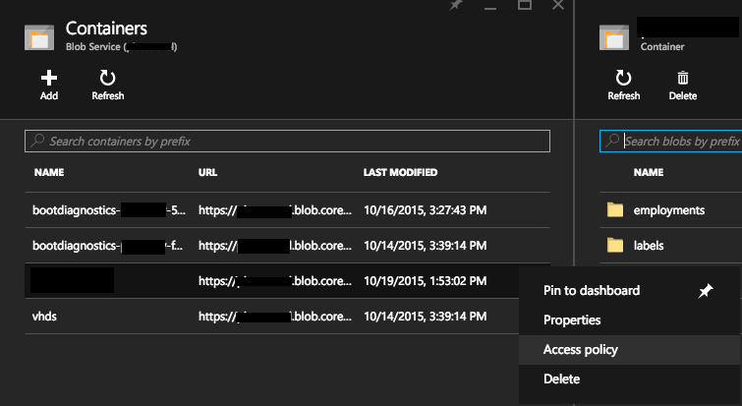Sort containers by Name column header
This screenshot has width=742, height=406.
pyautogui.click(x=49, y=173)
